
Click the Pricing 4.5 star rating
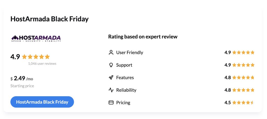coord(243,103)
